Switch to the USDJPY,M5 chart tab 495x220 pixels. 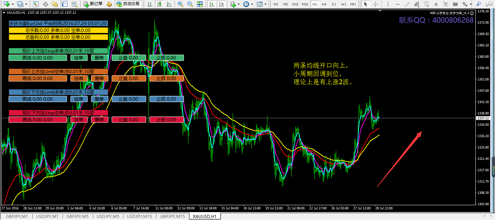tap(108, 216)
